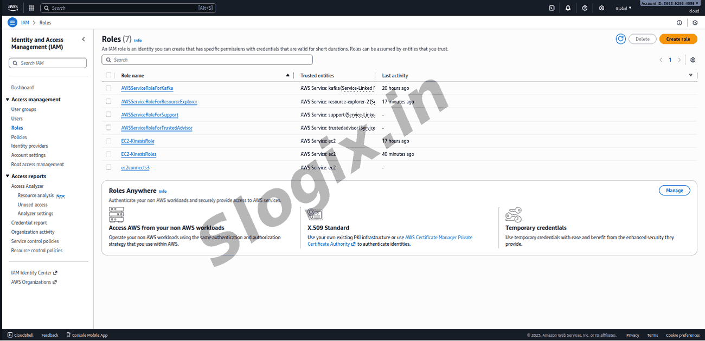The image size is (705, 341).
Task: Select the checkbox for AWSServiceRoleForKafka
Action: [108, 88]
